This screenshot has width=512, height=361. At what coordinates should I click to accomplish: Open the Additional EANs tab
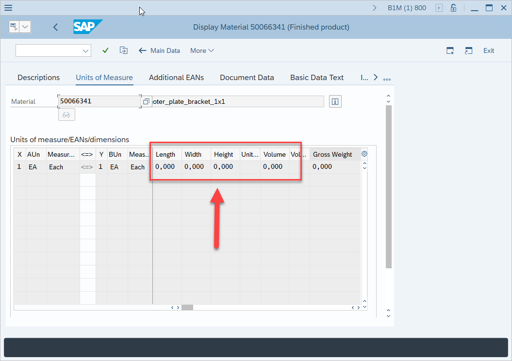tap(176, 77)
